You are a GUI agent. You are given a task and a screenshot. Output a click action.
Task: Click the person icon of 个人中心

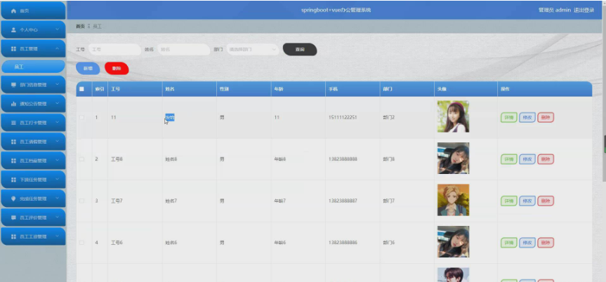13,29
